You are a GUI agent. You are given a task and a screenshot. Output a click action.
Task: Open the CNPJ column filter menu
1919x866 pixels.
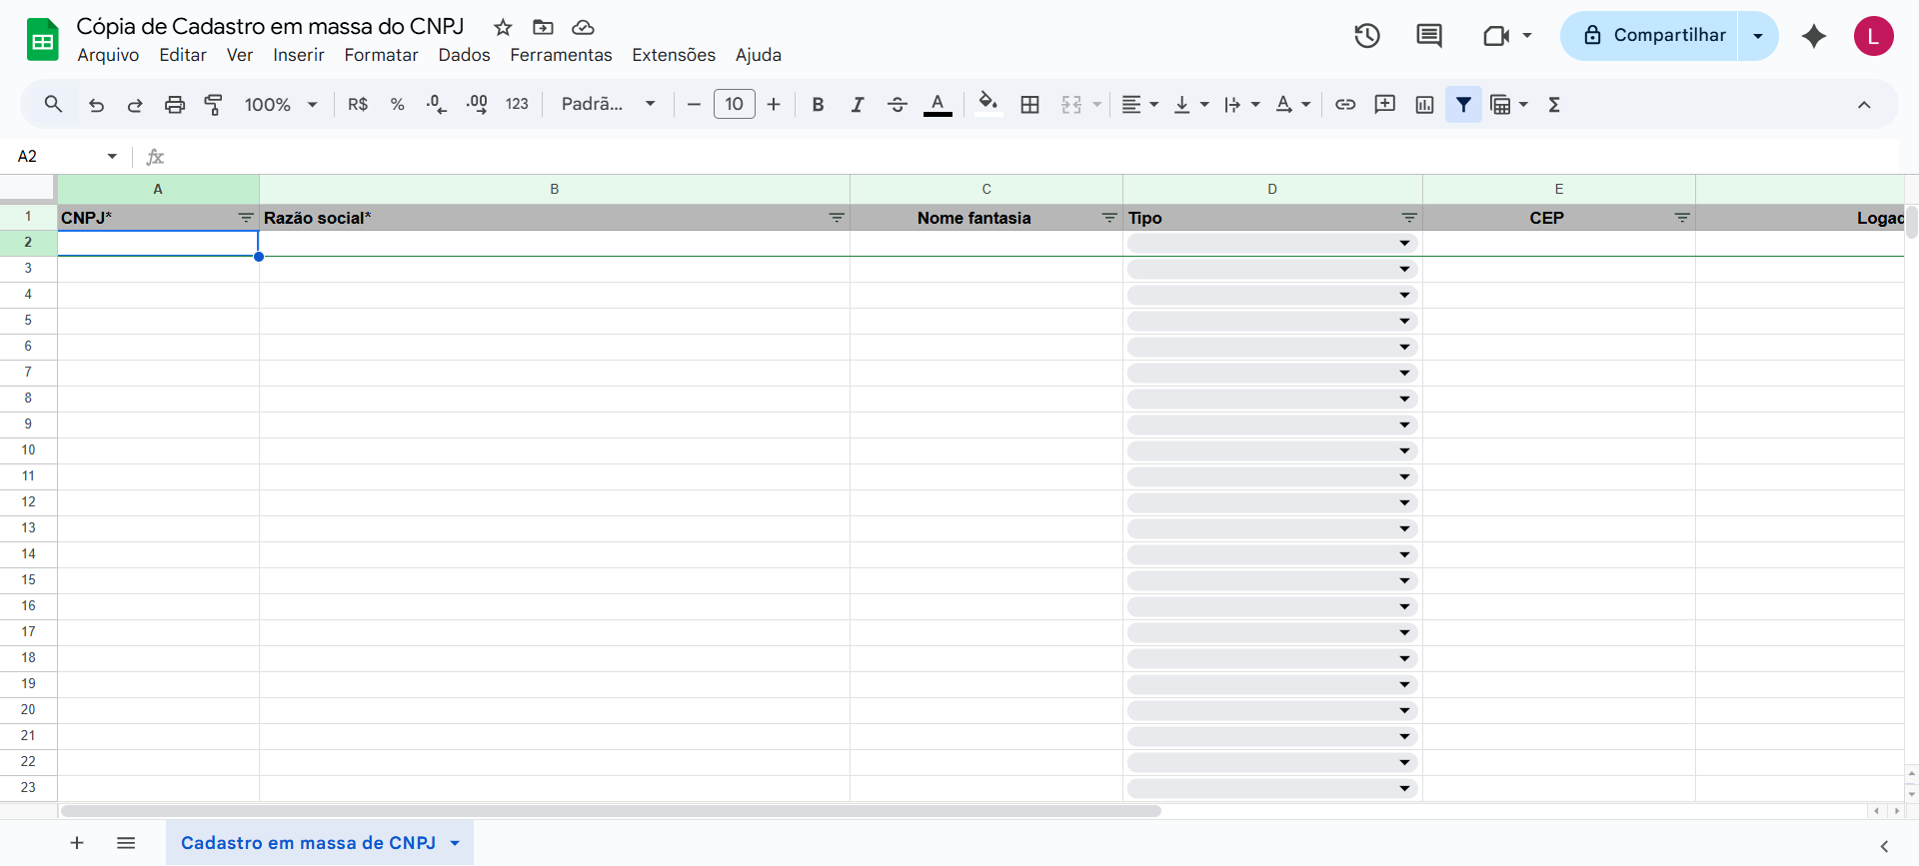point(246,218)
